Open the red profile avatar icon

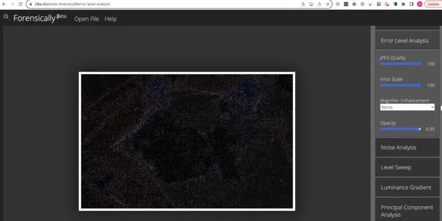tap(420, 4)
